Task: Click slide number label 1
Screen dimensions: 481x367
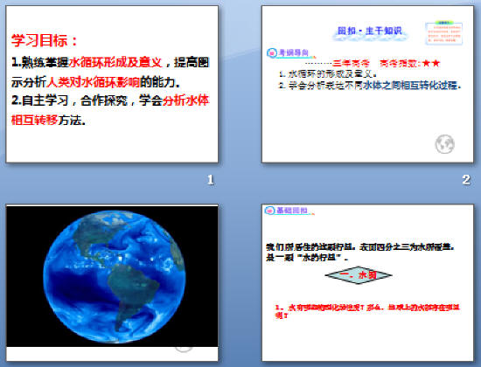Action: click(x=210, y=179)
